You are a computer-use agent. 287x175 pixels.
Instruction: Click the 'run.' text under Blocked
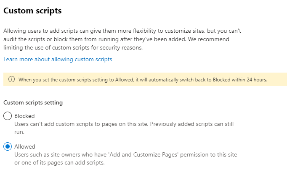pos(19,131)
